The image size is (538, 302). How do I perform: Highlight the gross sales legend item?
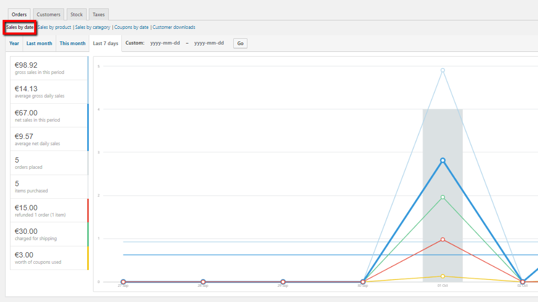49,68
